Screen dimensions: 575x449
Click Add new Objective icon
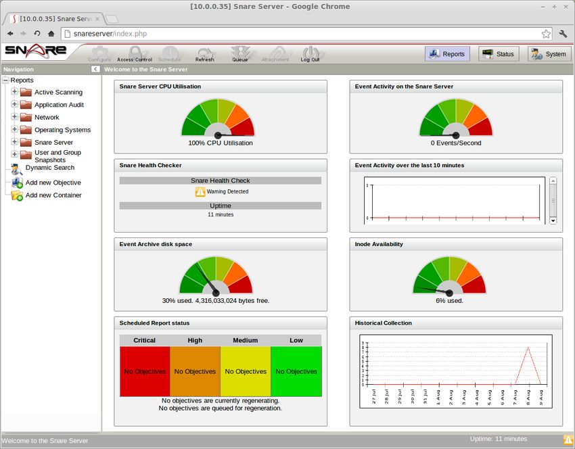[x=17, y=183]
